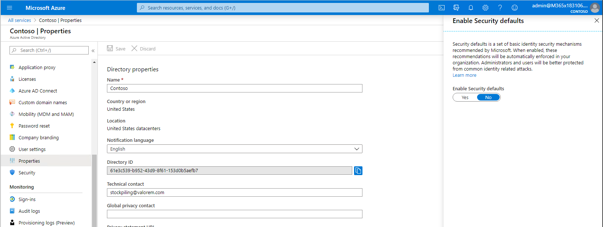Set Enable Security defaults to Yes
Screen dimensions: 603x227
465,97
